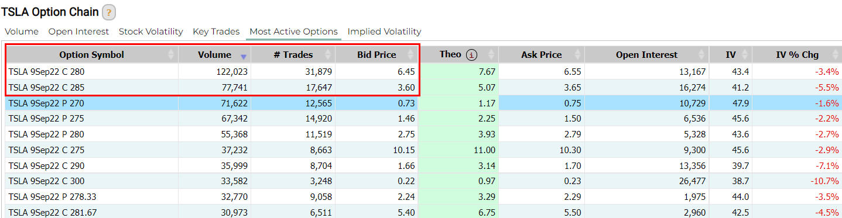Sort using the IV column arrows
The image size is (842, 218).
pyautogui.click(x=744, y=55)
